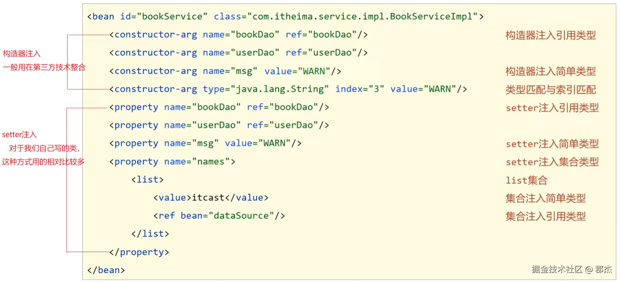The height and width of the screenshot is (282, 620).
Task: Click the closing </property> tag
Action: pos(139,252)
